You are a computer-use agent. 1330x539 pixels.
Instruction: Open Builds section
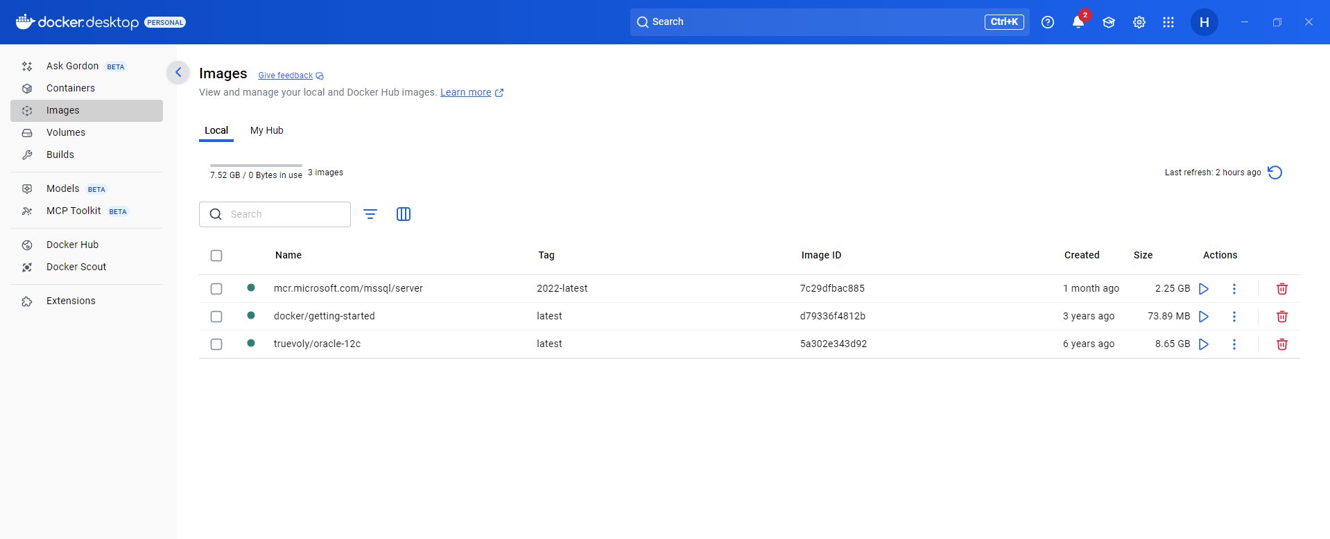pos(87,154)
